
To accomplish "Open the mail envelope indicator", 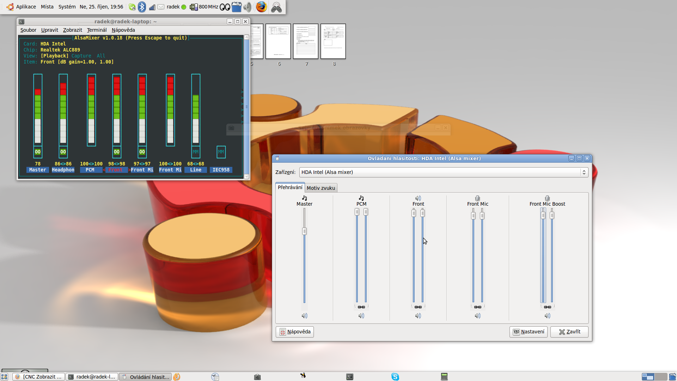I will (x=161, y=7).
